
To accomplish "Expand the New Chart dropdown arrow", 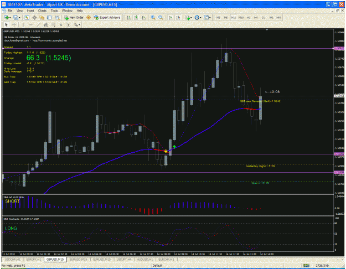I will [10, 17].
